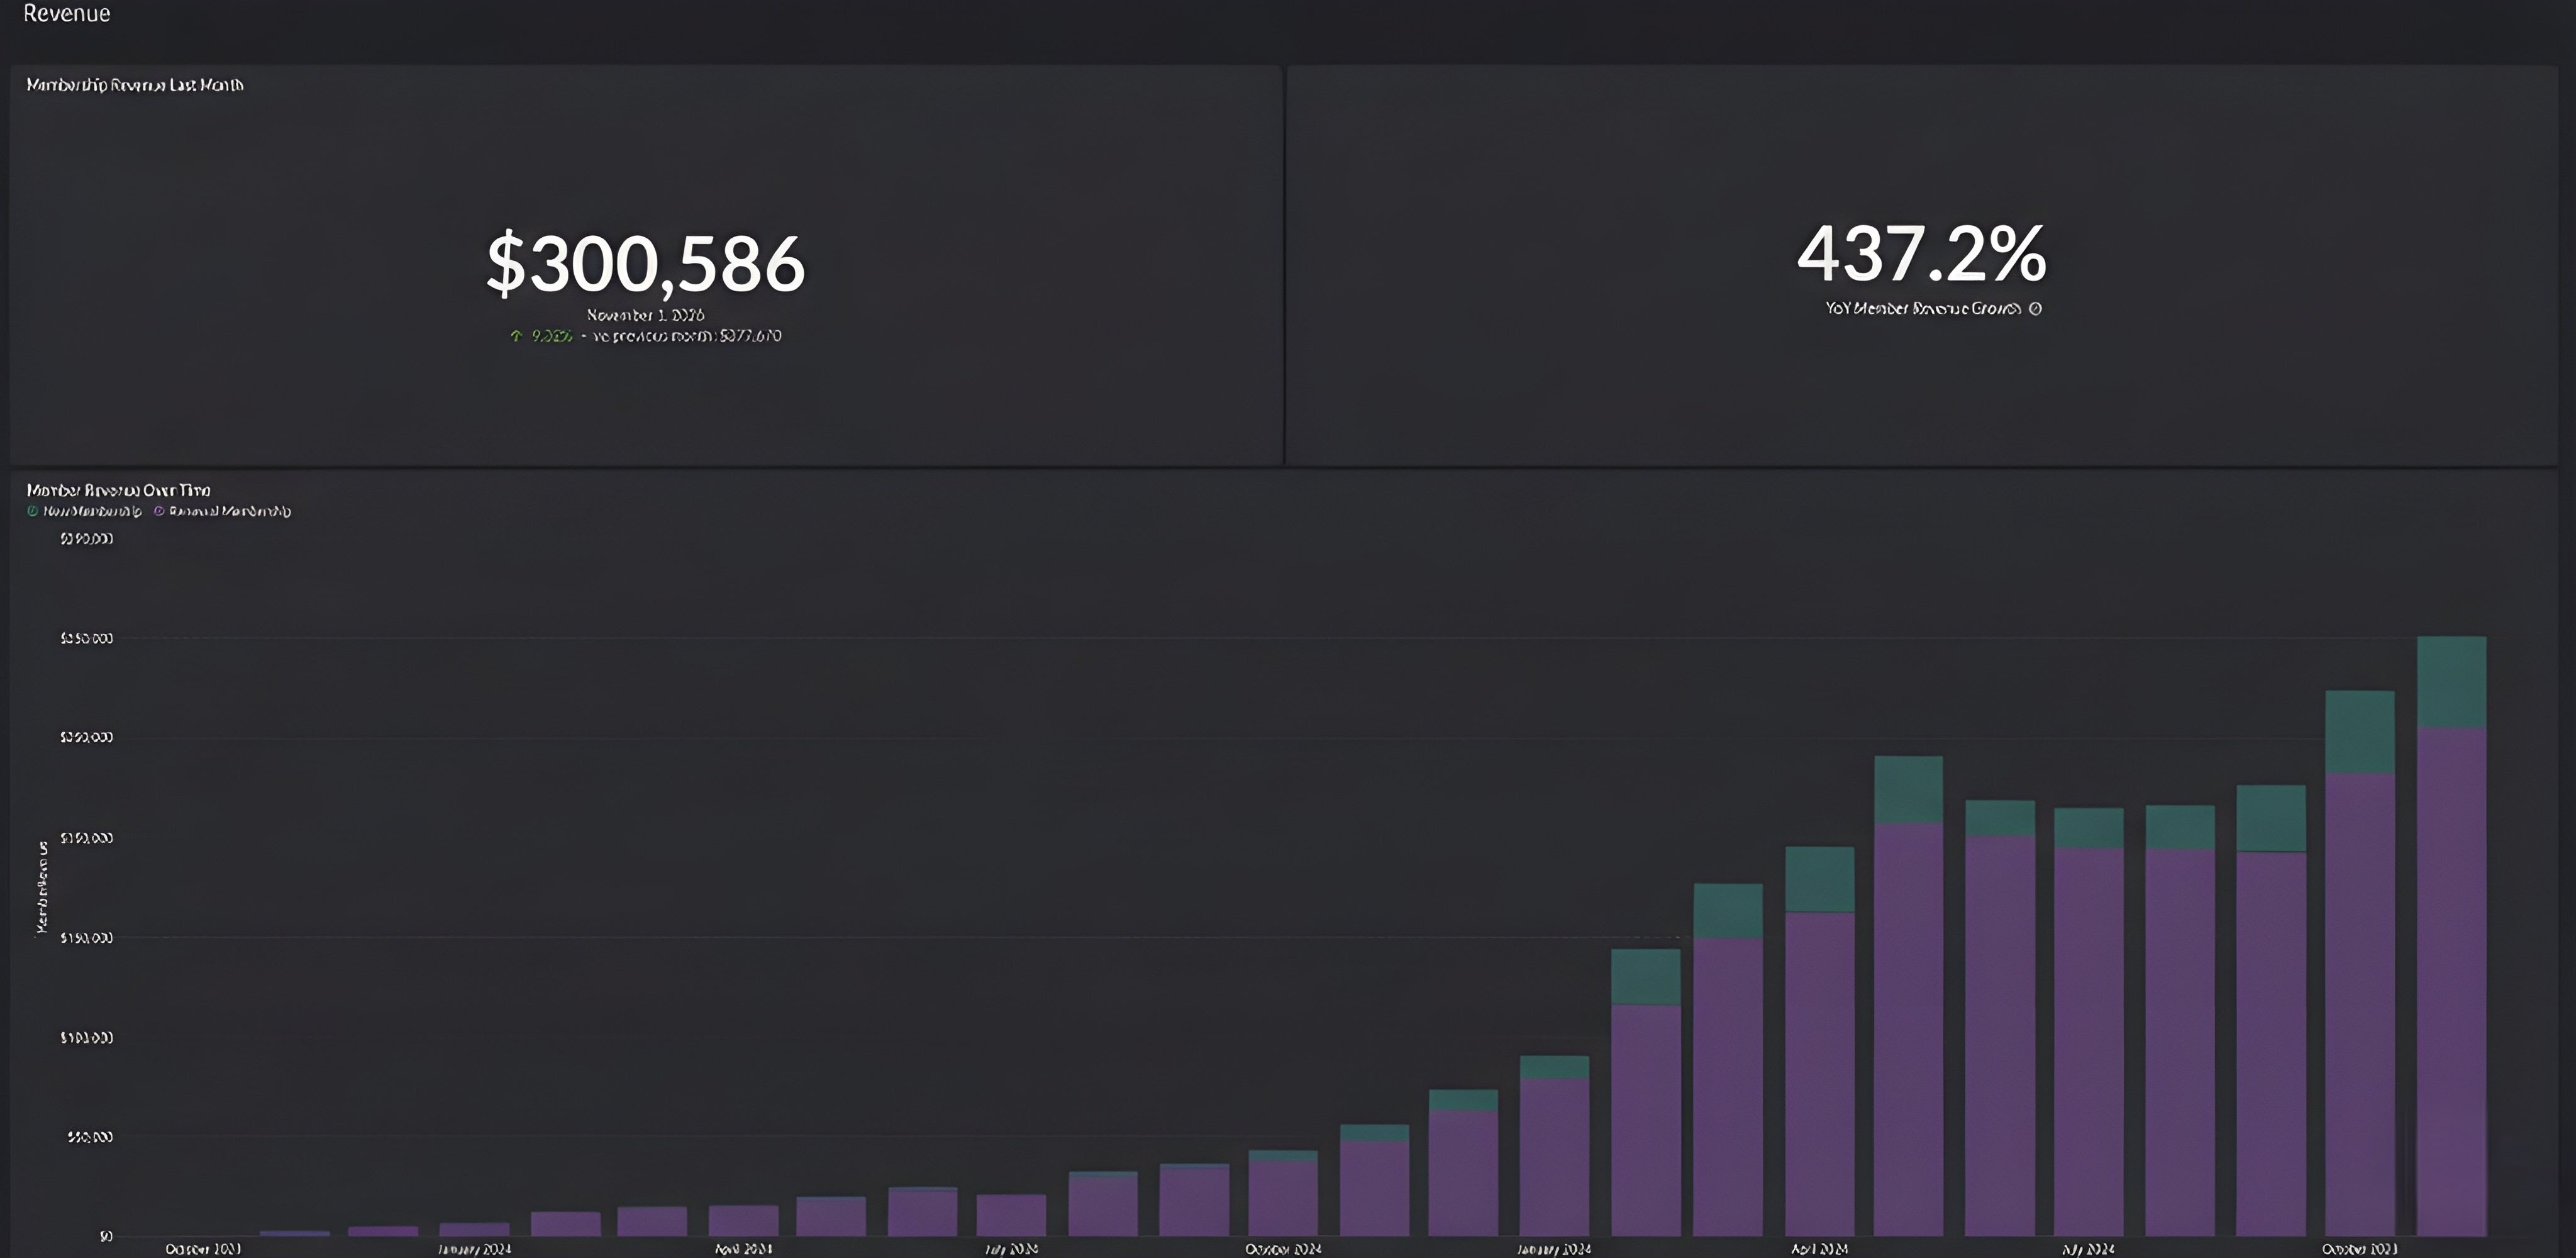Click the purple Renewal Membership legend circle
The width and height of the screenshot is (2576, 1258).
(159, 511)
